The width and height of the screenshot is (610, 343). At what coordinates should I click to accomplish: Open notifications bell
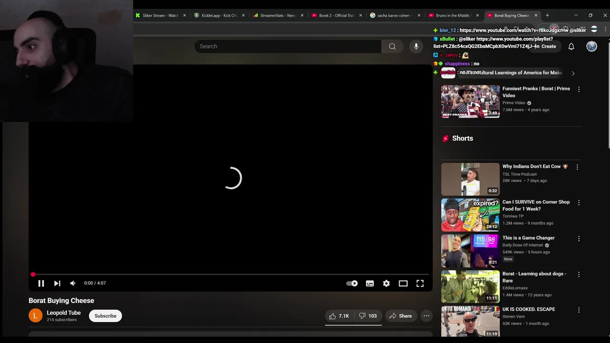pyautogui.click(x=571, y=46)
